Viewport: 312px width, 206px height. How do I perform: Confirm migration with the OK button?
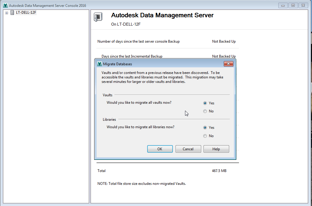point(160,149)
